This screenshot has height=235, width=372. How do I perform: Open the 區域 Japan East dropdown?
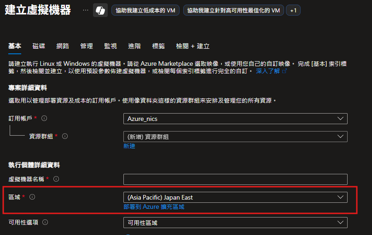(235, 197)
